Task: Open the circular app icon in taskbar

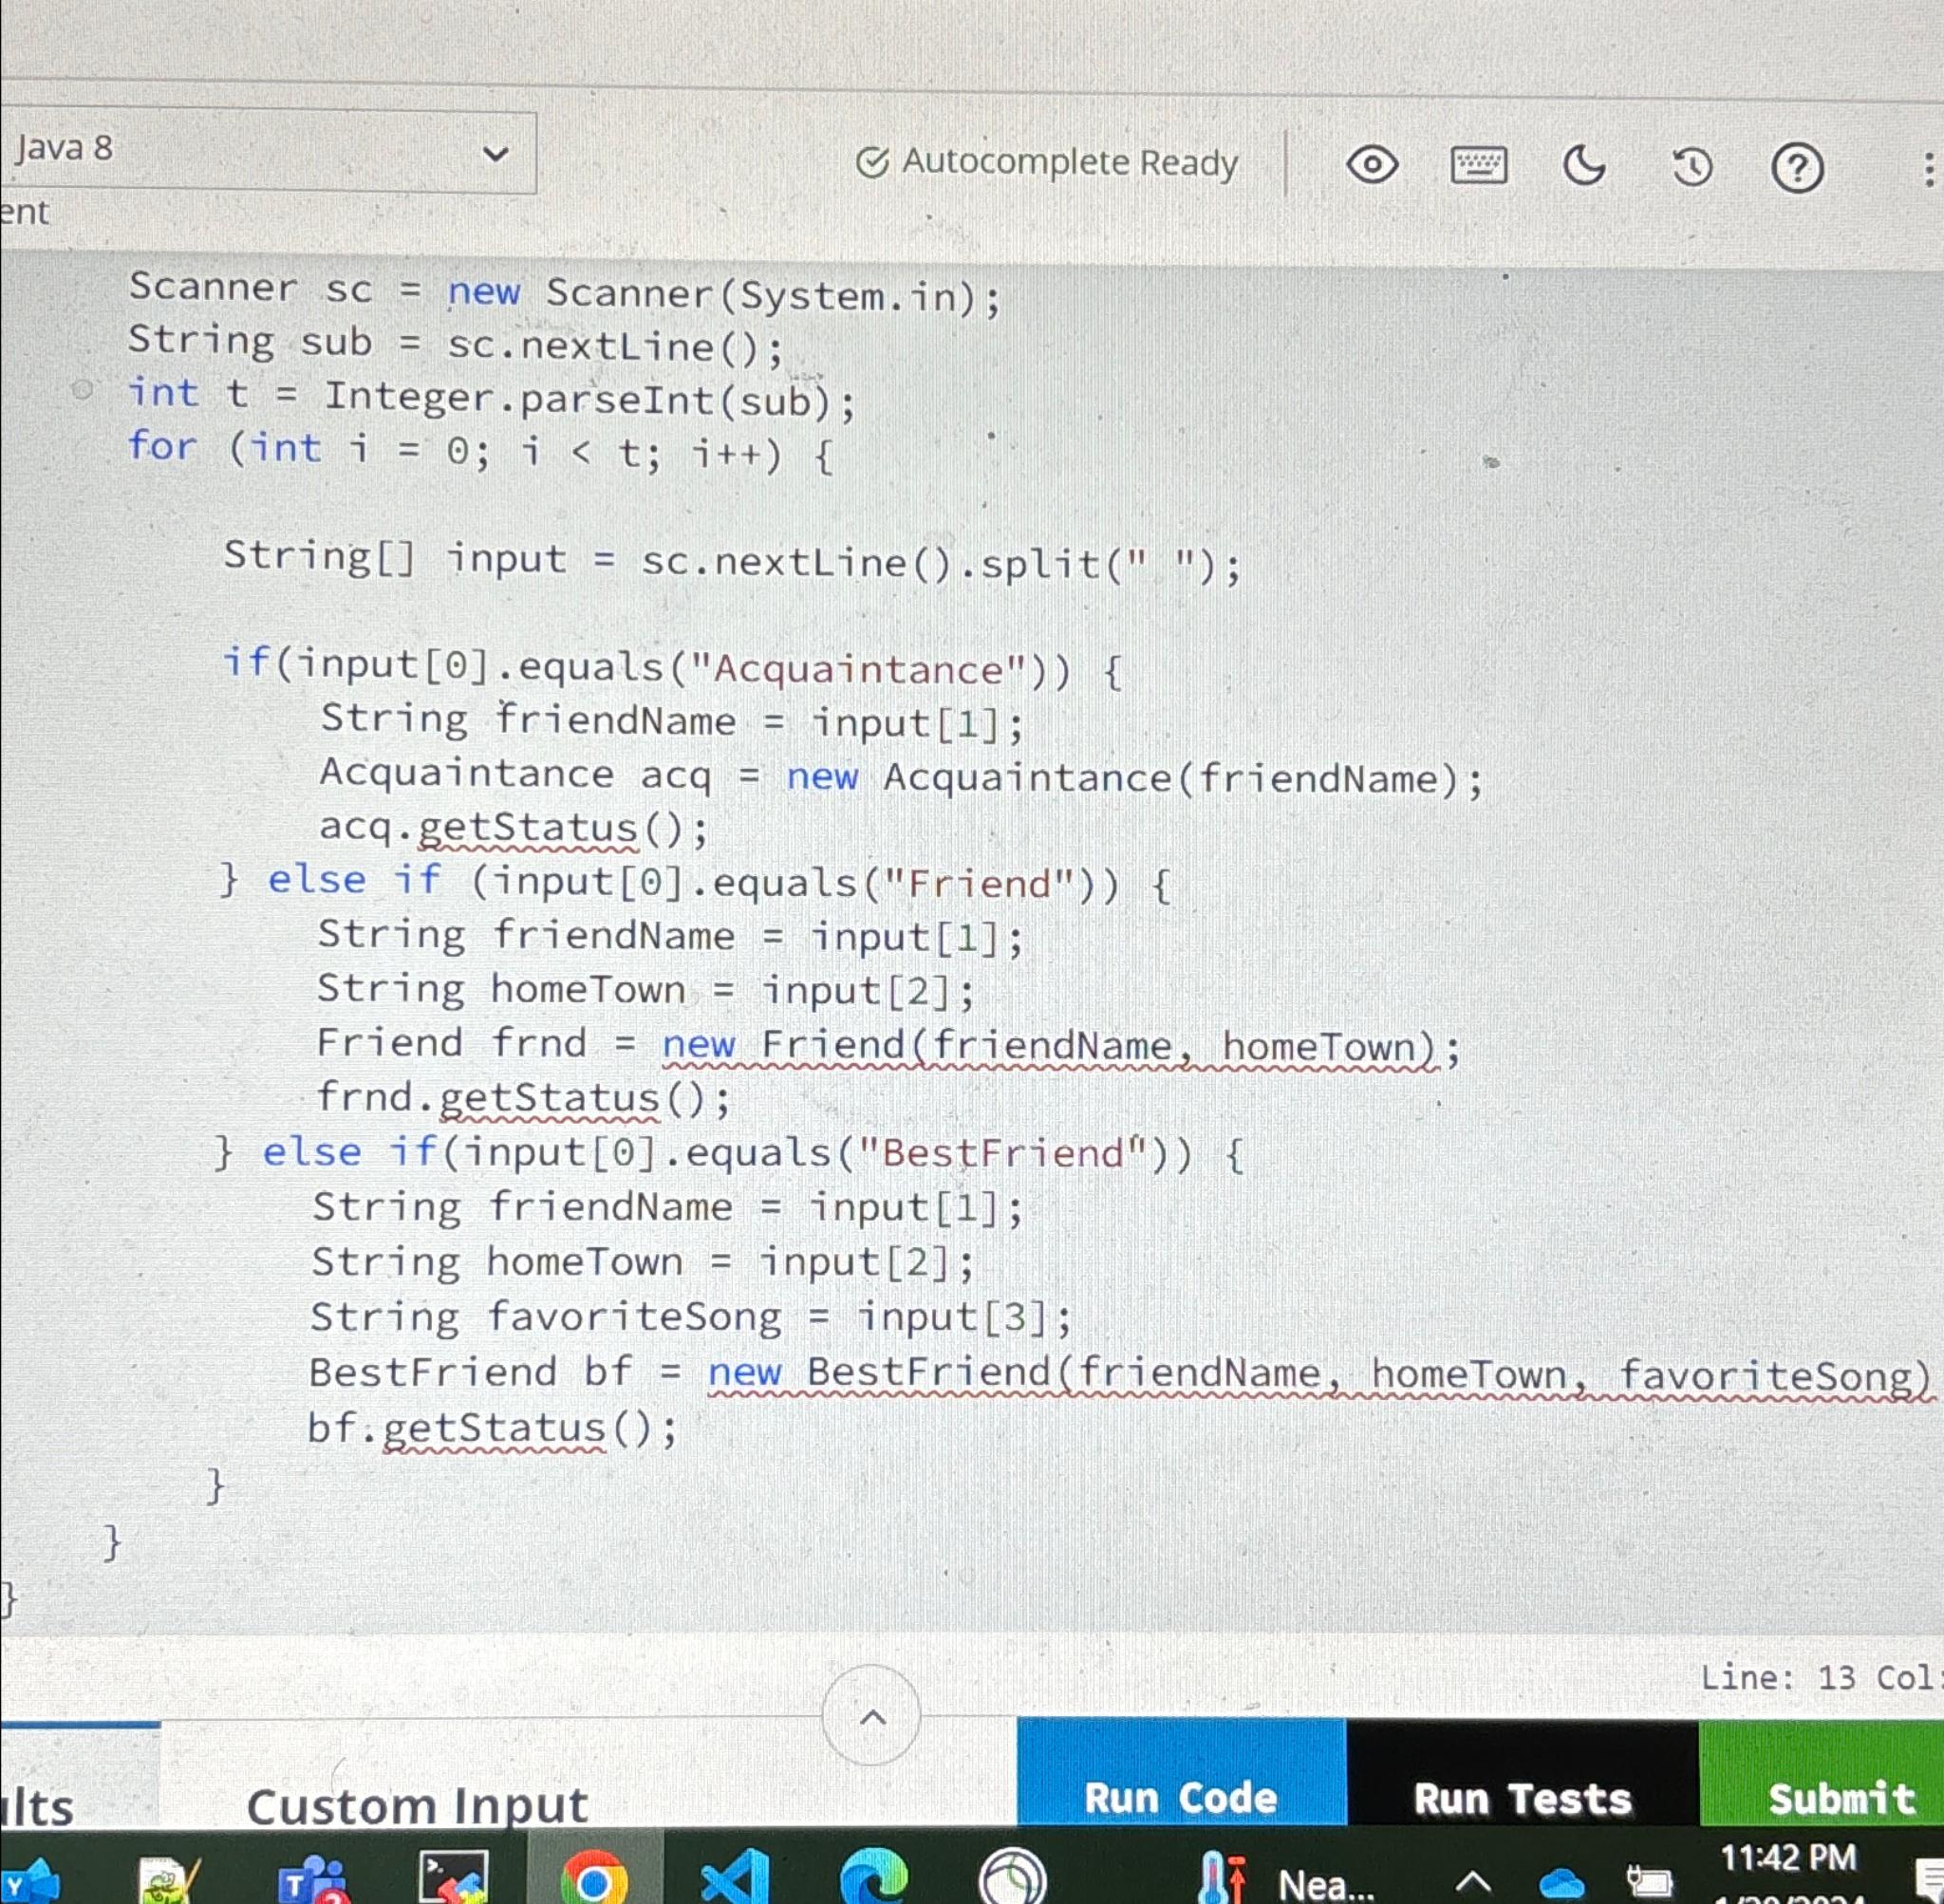Action: click(1012, 1878)
